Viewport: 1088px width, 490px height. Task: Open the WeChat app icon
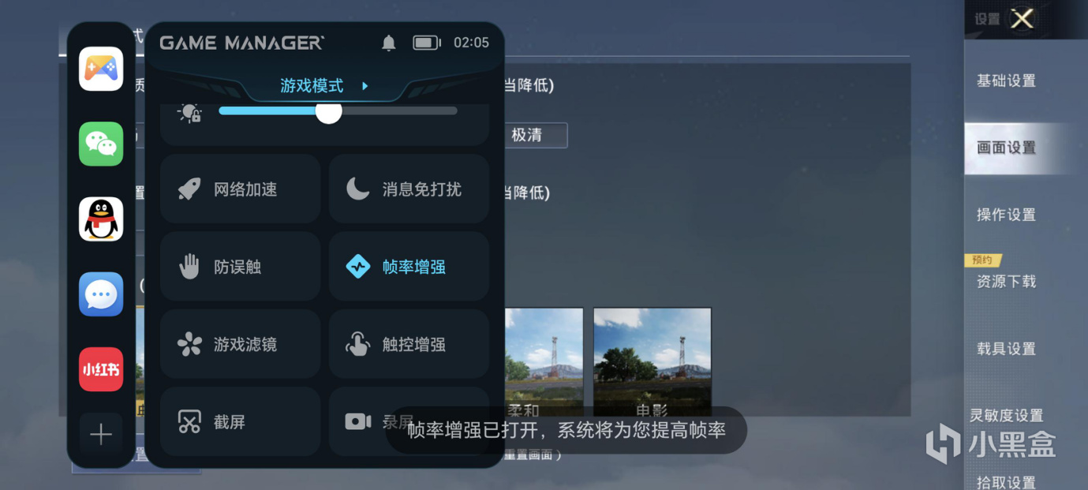pos(101,144)
